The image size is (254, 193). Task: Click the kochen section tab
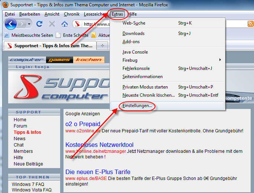(x=89, y=60)
